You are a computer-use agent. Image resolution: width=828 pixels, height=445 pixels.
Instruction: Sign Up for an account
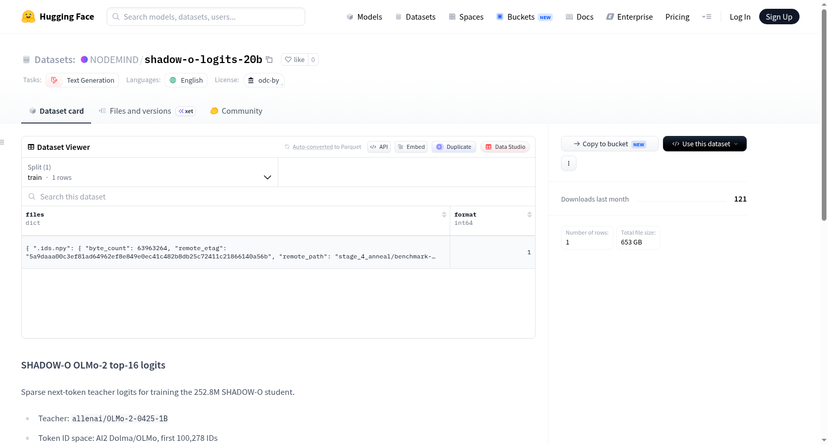point(779,17)
